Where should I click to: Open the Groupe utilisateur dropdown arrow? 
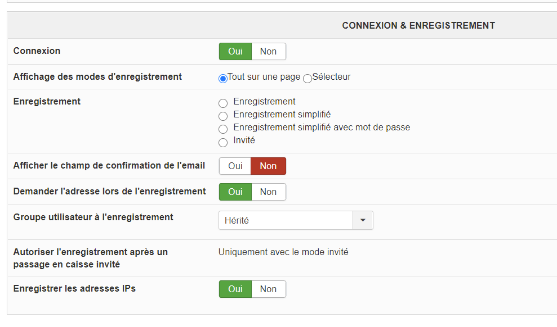pos(363,220)
